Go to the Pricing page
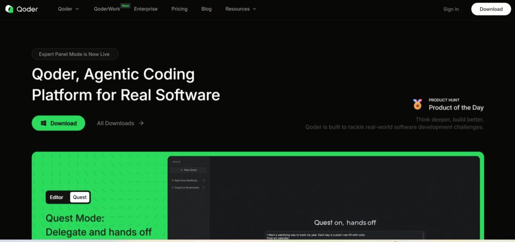The width and height of the screenshot is (515, 242). [180, 9]
